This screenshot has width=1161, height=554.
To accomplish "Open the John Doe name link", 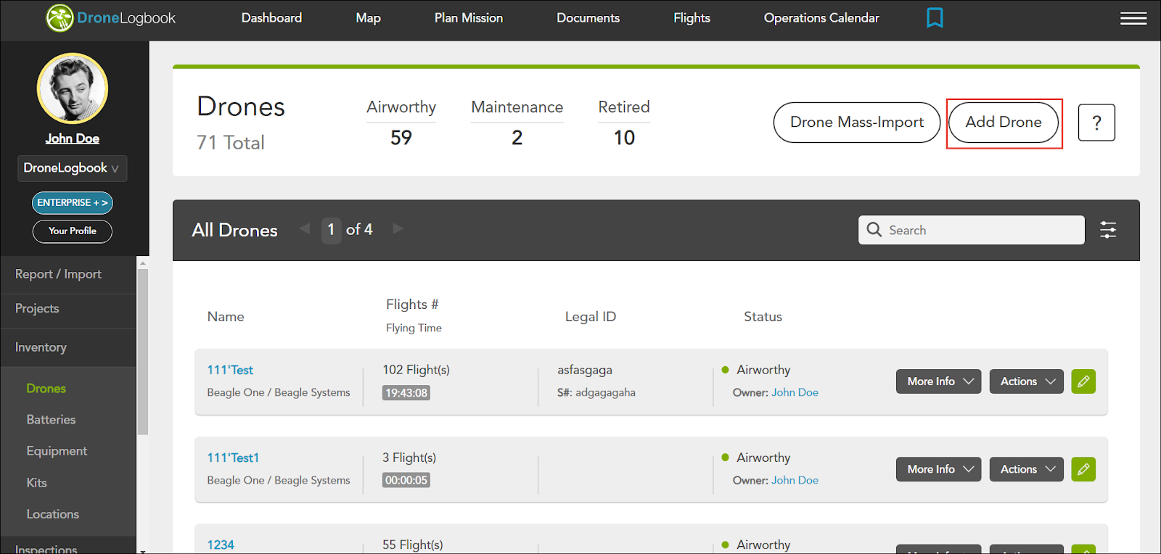I will 73,138.
